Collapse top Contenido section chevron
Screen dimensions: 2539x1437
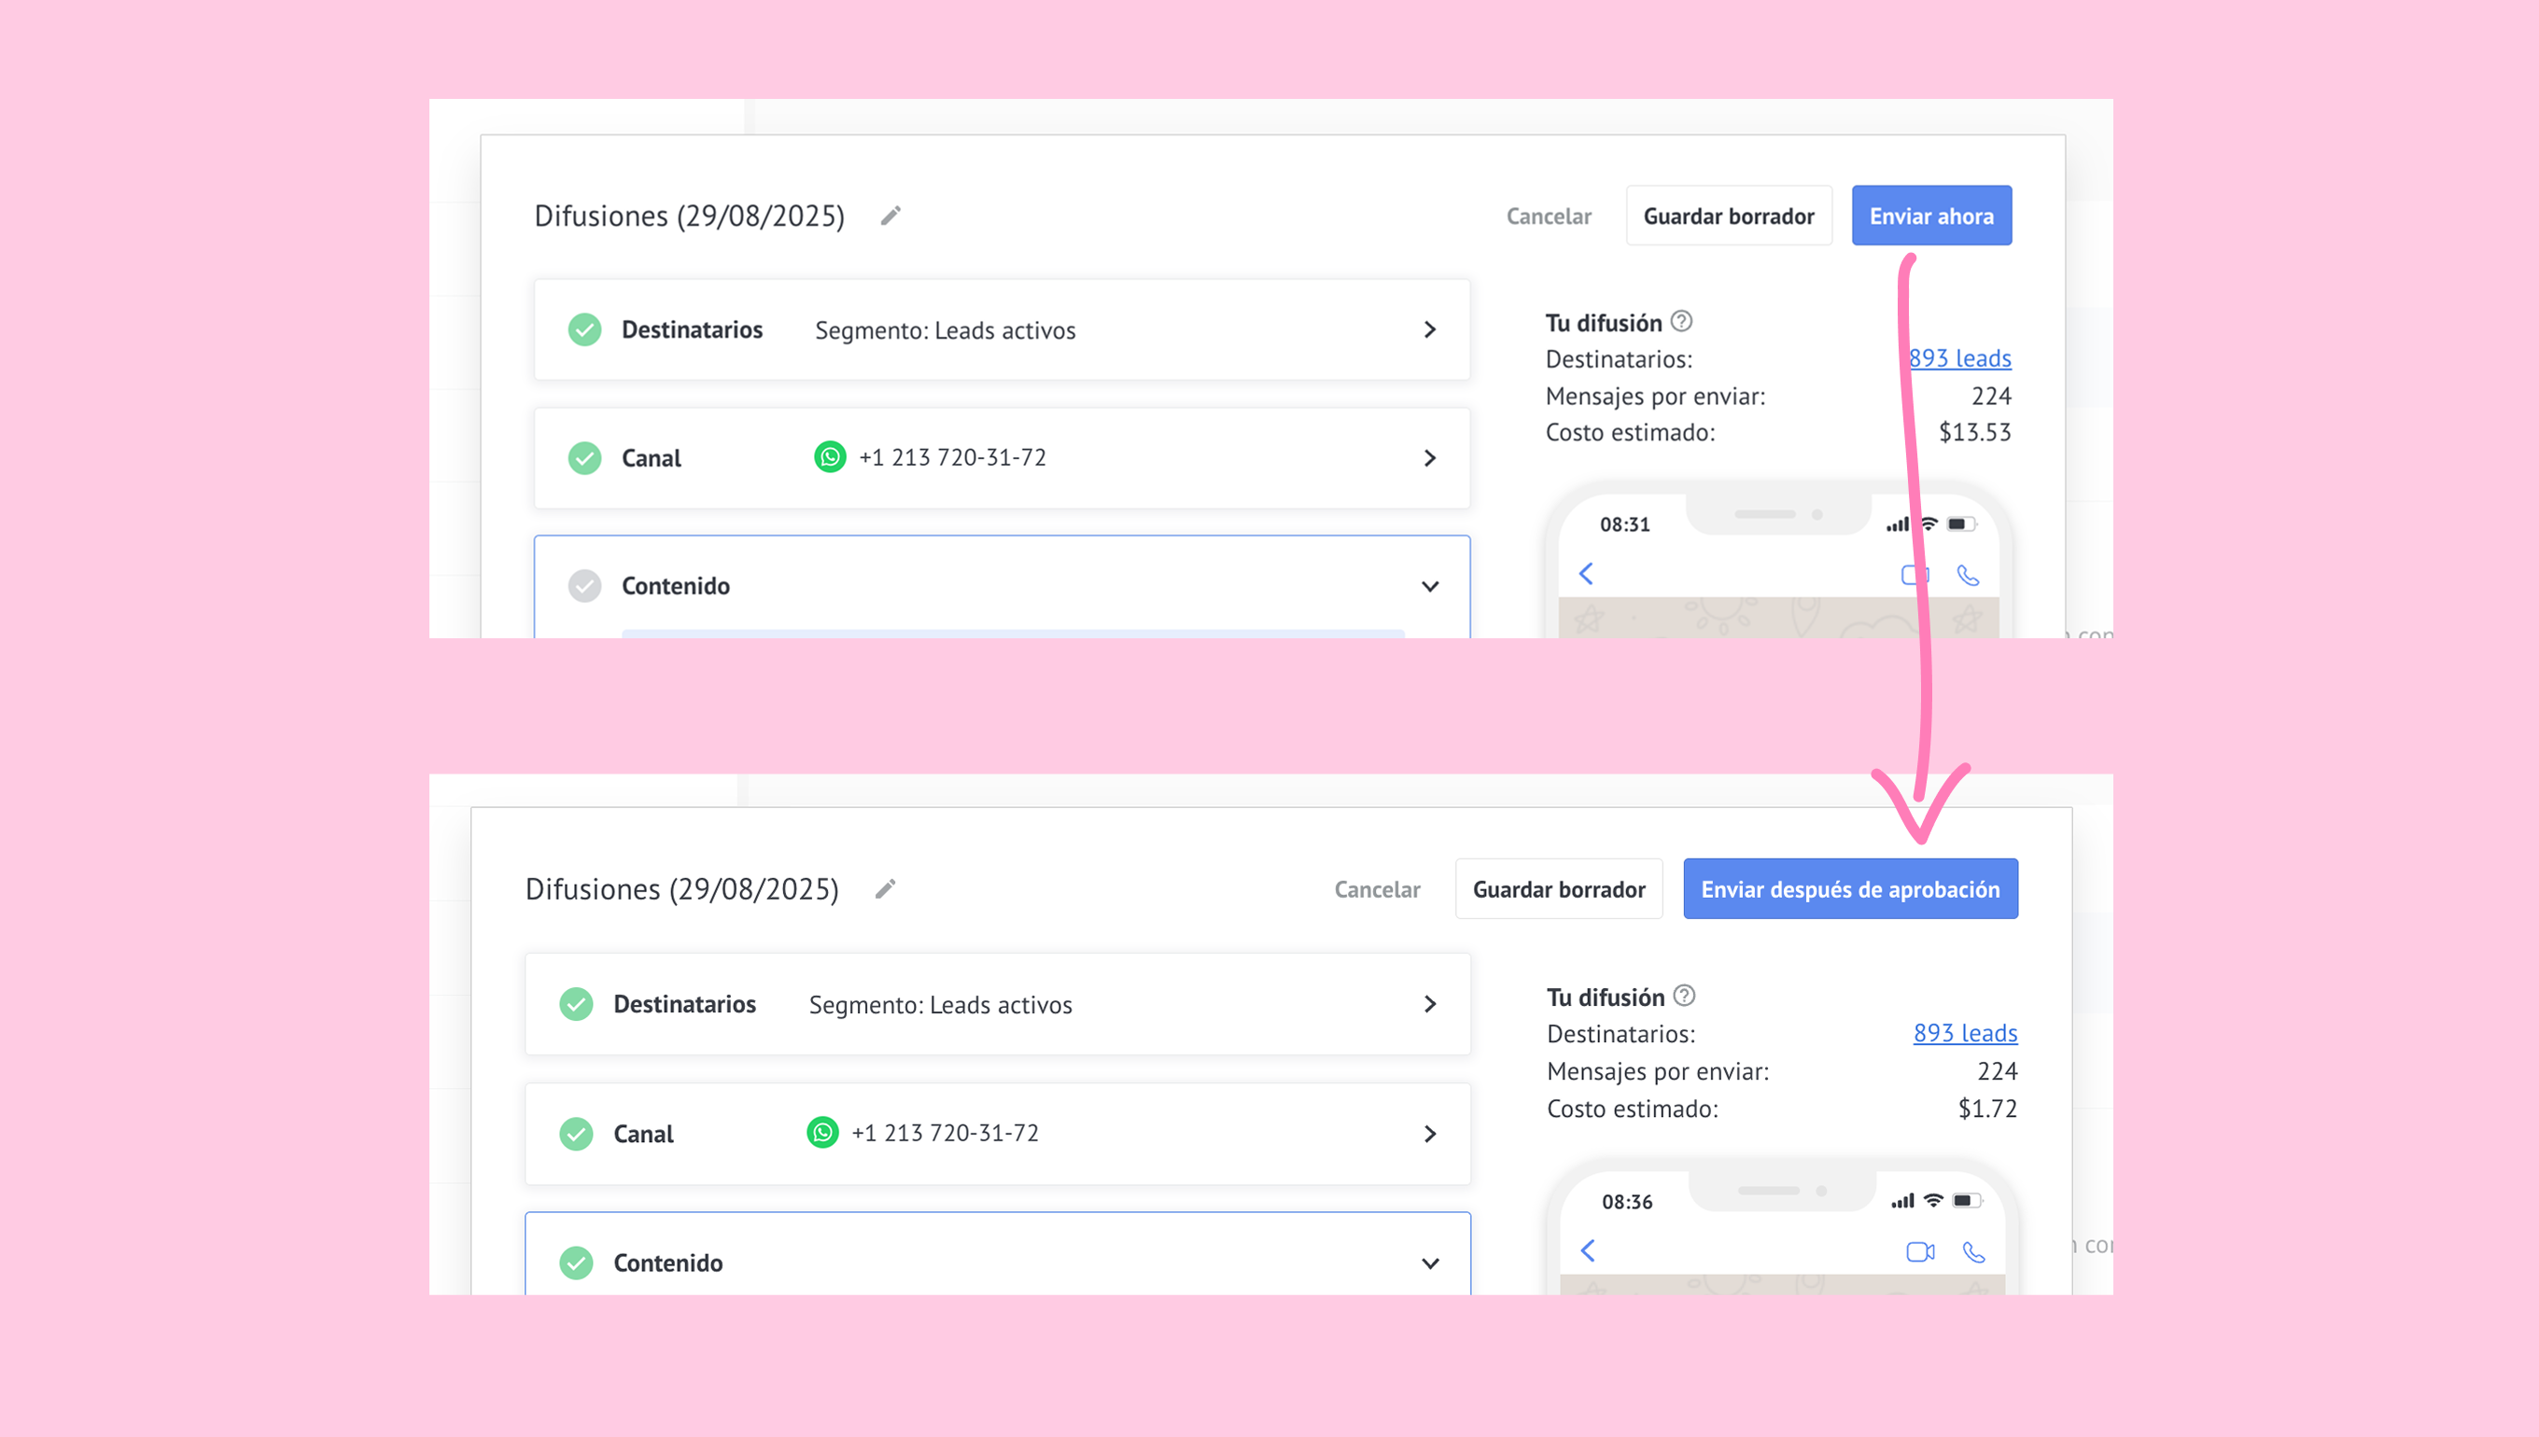tap(1429, 586)
